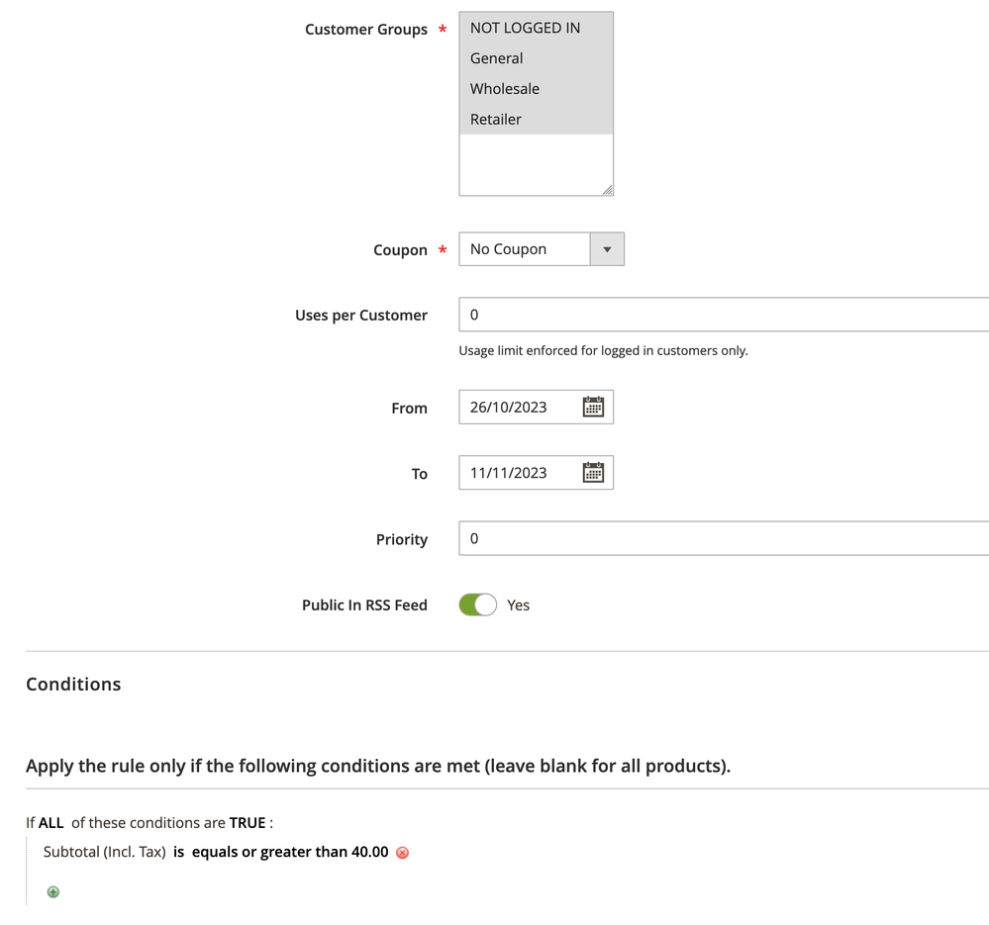Image resolution: width=989 pixels, height=925 pixels.
Task: Edit the 40.00 condition value
Action: [369, 852]
